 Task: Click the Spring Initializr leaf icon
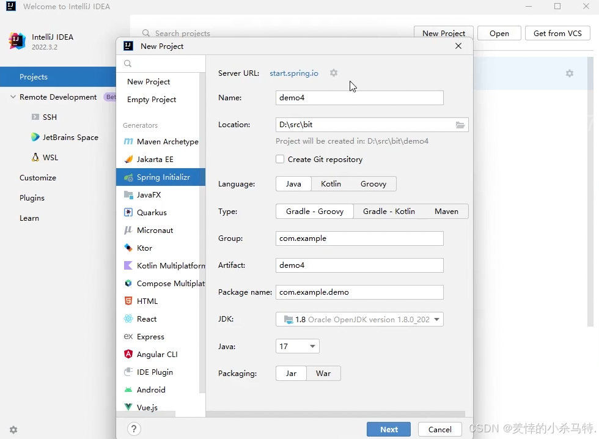[128, 177]
